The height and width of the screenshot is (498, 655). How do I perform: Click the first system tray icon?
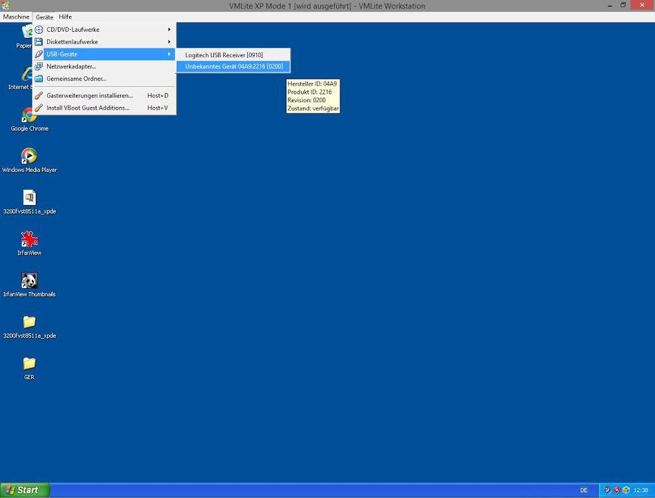607,490
